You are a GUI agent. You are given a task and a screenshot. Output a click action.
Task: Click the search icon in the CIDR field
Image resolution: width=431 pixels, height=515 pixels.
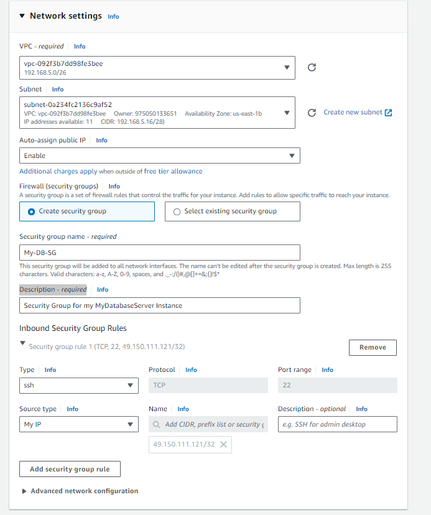(x=157, y=424)
